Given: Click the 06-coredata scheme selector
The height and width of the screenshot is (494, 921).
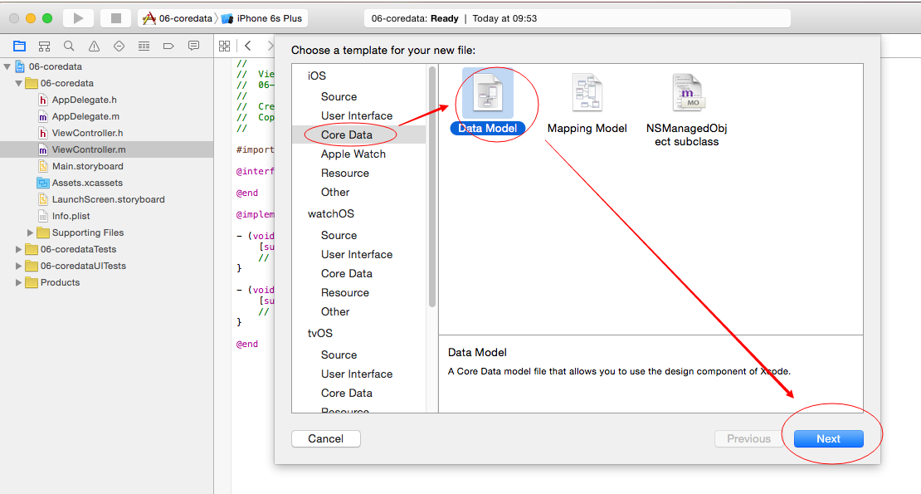Looking at the screenshot, I should (x=178, y=18).
